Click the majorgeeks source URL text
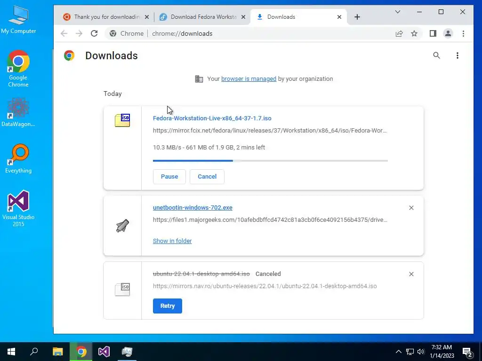The image size is (482, 361). click(270, 220)
